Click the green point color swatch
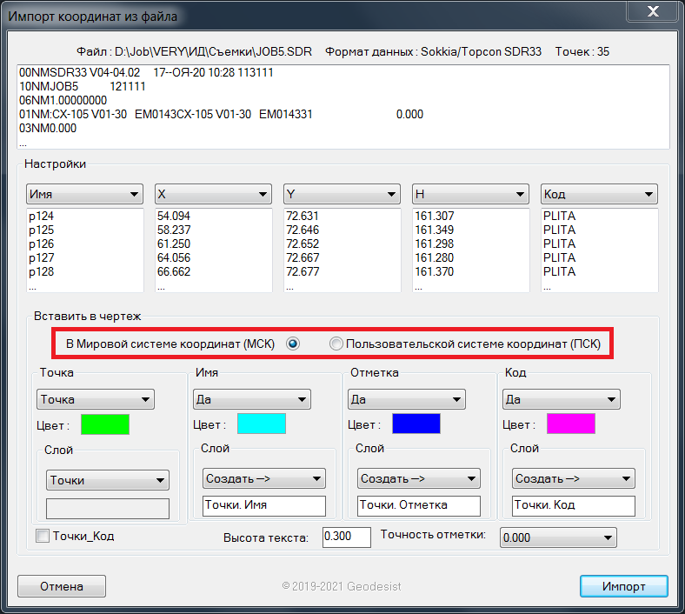 [105, 424]
